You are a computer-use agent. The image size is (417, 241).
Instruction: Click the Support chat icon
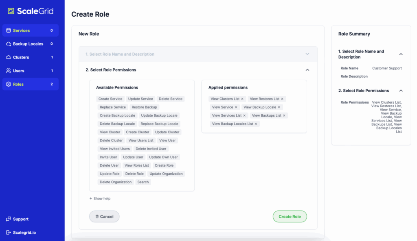pyautogui.click(x=9, y=219)
